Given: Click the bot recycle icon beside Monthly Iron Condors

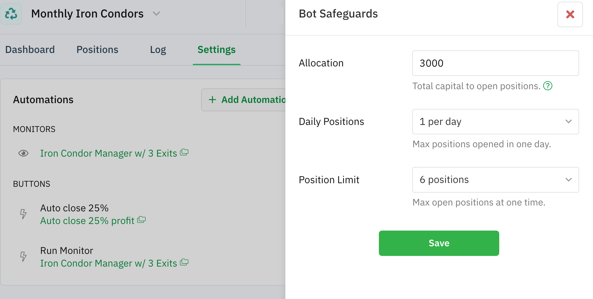Looking at the screenshot, I should tap(11, 14).
